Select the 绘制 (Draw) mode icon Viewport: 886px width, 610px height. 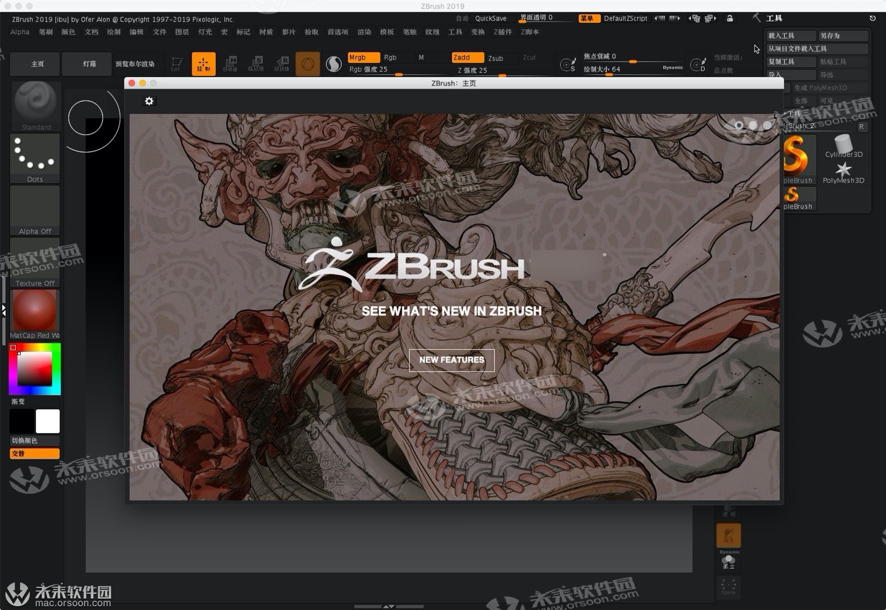coord(203,63)
